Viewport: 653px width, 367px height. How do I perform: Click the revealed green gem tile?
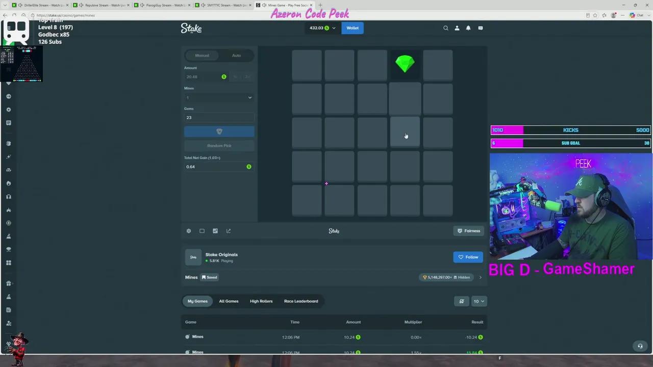(405, 65)
